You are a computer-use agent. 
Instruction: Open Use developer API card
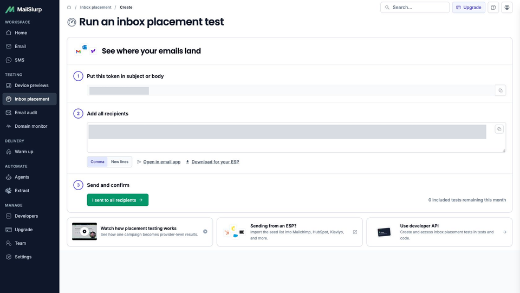439,232
